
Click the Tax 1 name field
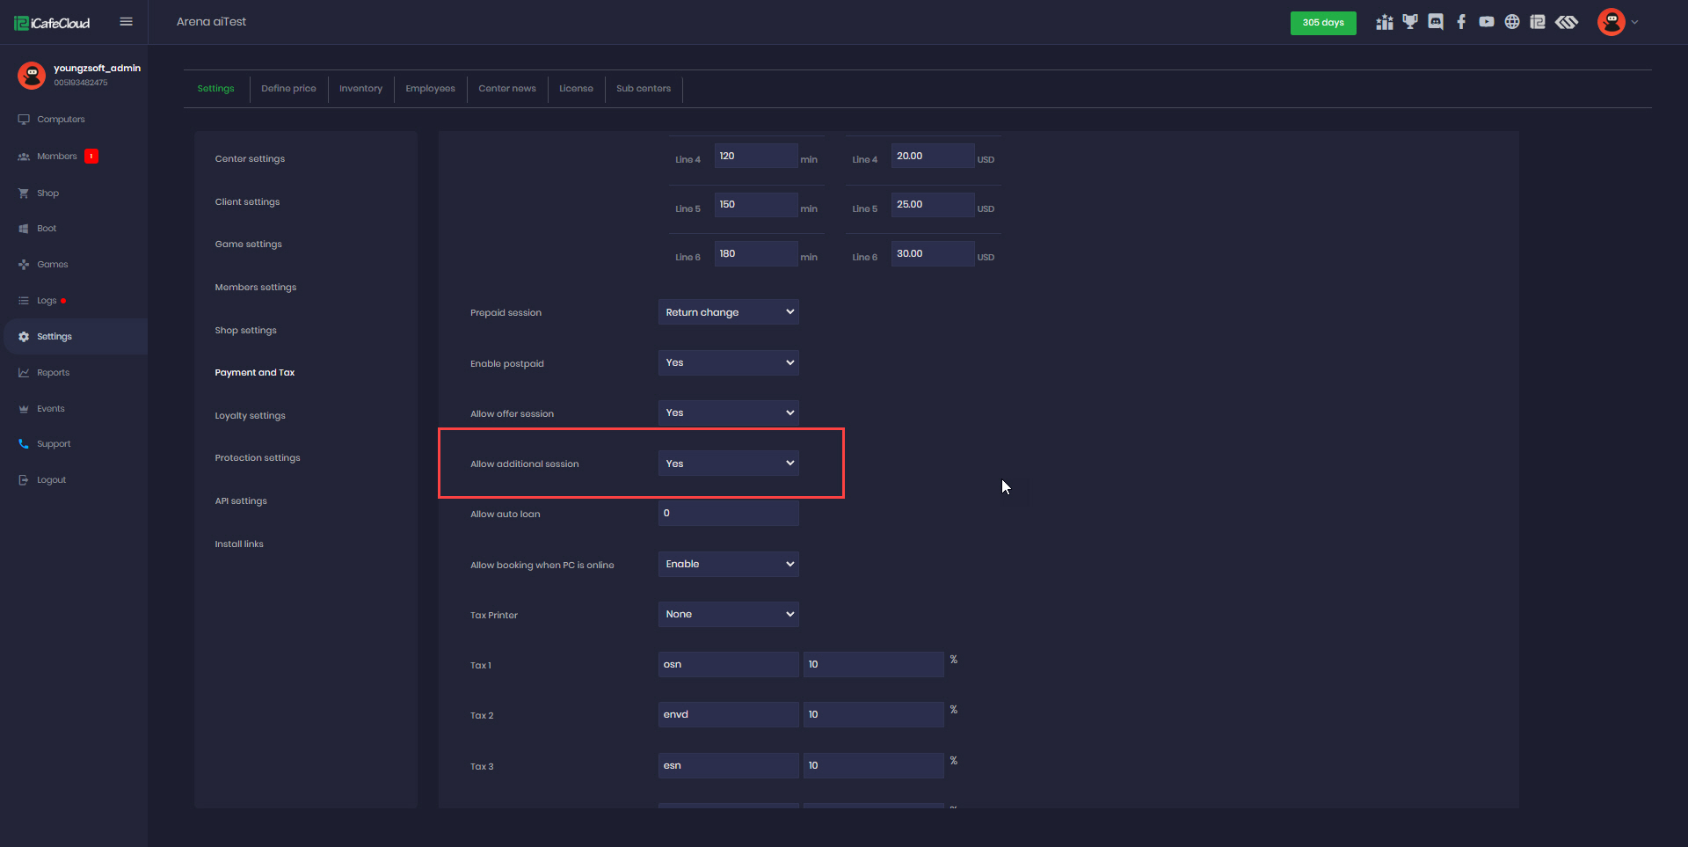[x=728, y=664]
